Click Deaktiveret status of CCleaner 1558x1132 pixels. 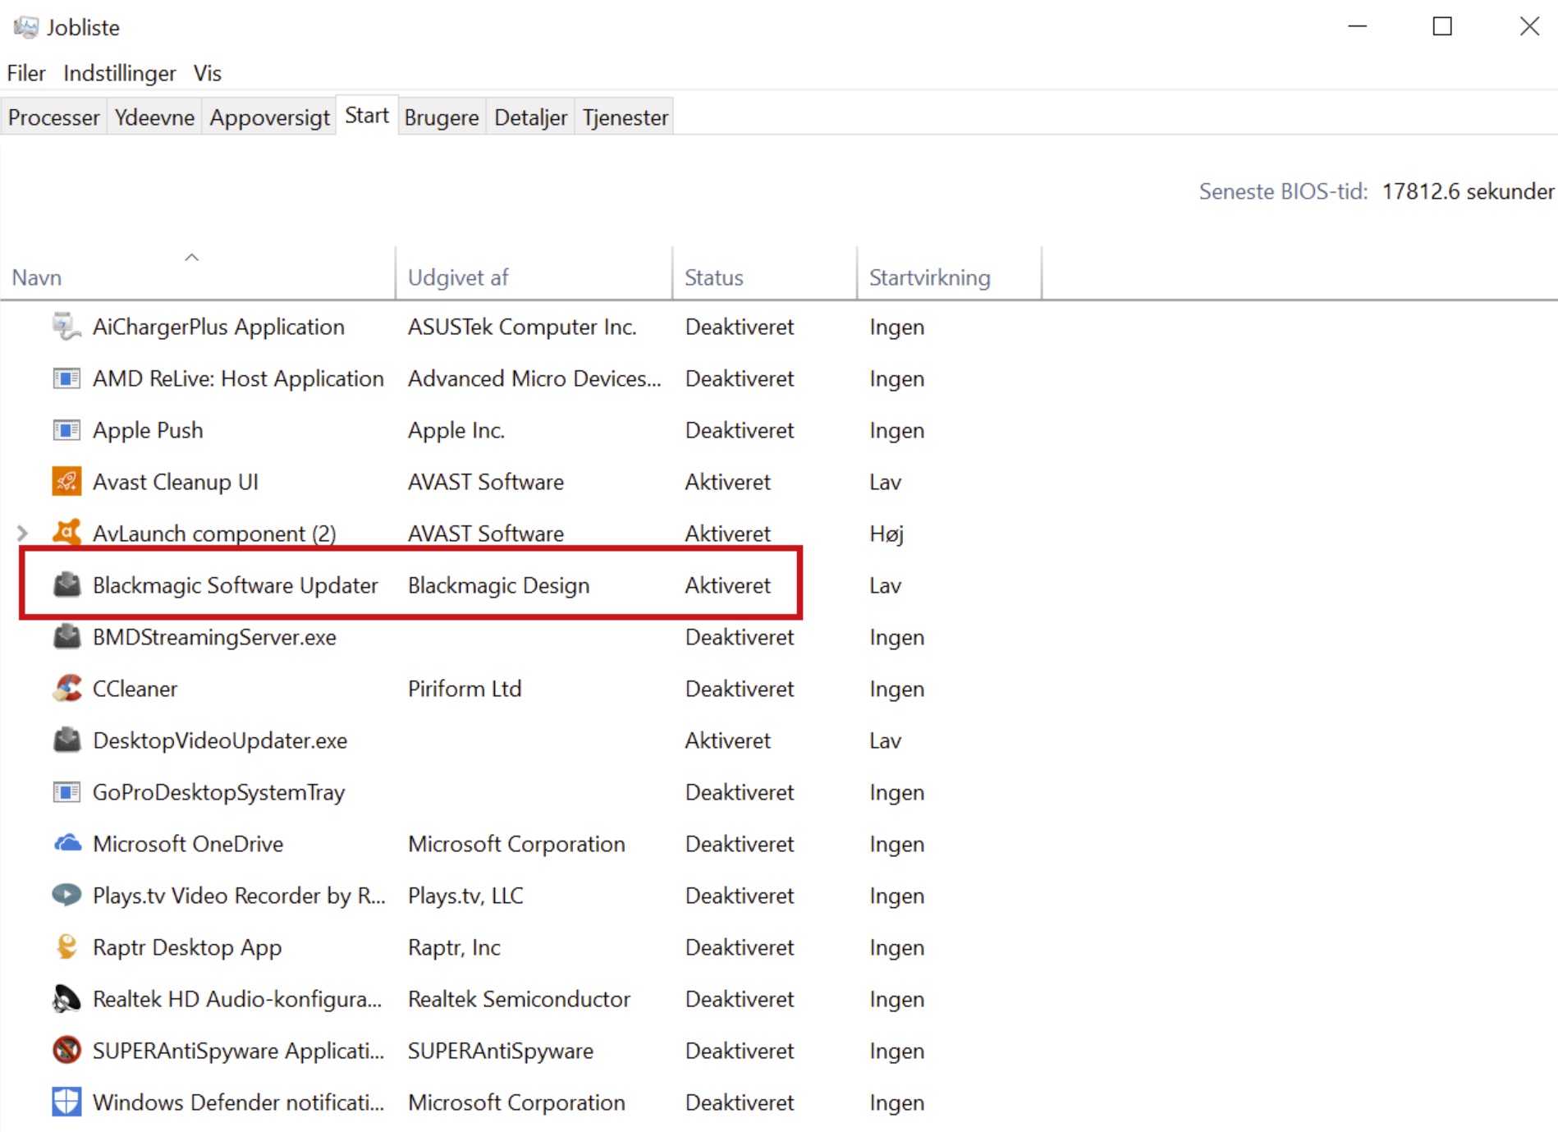pos(740,689)
